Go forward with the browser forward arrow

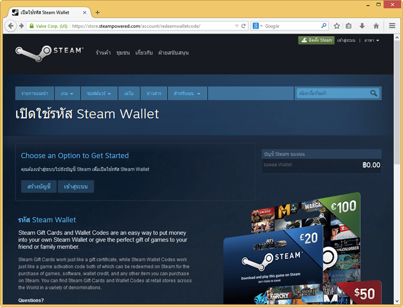pyautogui.click(x=21, y=26)
